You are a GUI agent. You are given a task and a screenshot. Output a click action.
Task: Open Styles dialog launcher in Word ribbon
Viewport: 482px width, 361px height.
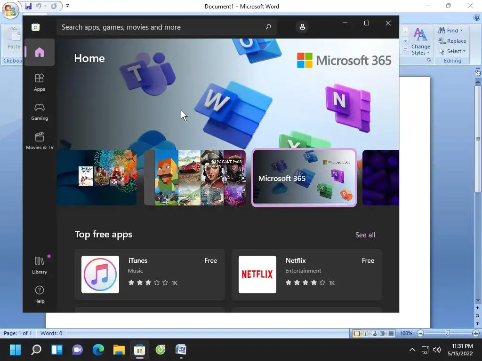click(429, 61)
